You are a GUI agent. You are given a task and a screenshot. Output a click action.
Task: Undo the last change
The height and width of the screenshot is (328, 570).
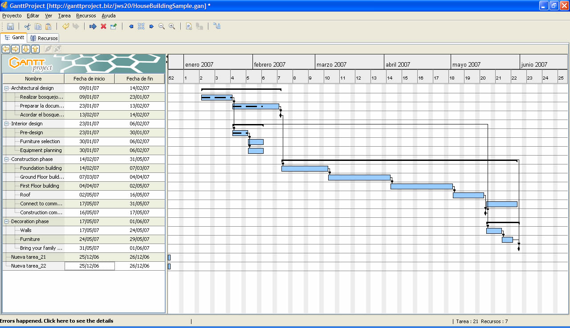(65, 26)
